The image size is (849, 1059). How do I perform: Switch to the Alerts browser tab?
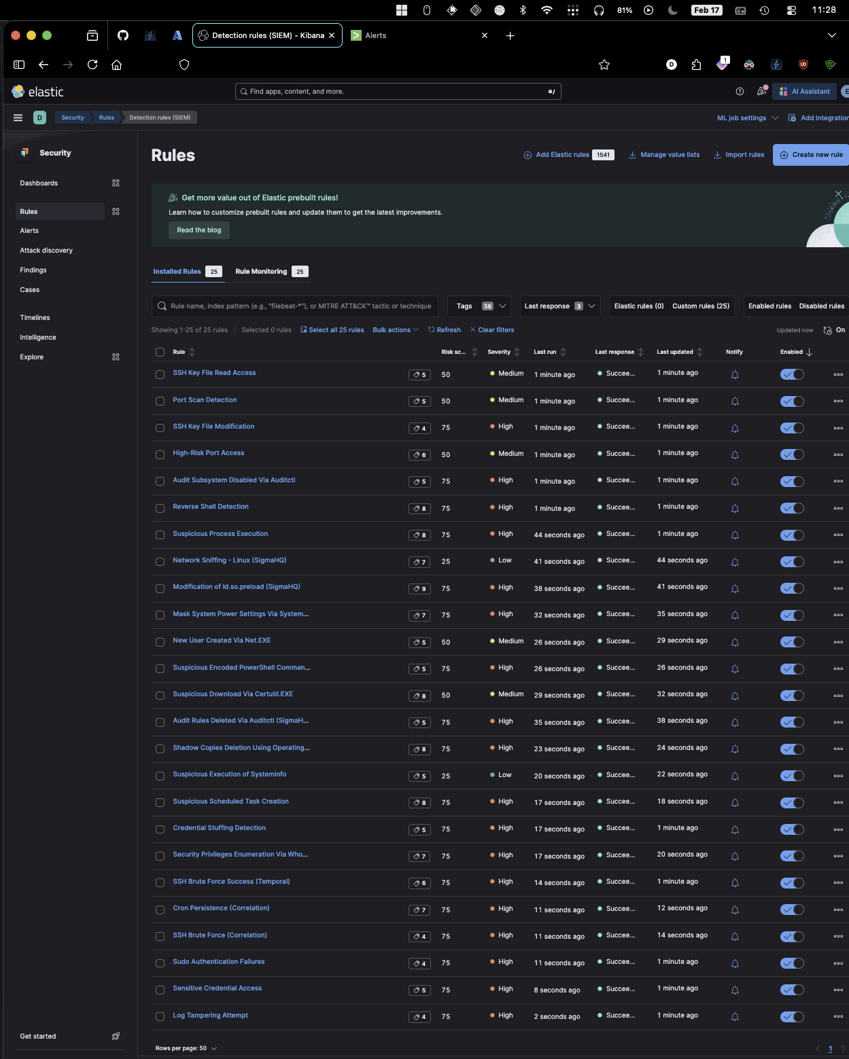(x=419, y=35)
